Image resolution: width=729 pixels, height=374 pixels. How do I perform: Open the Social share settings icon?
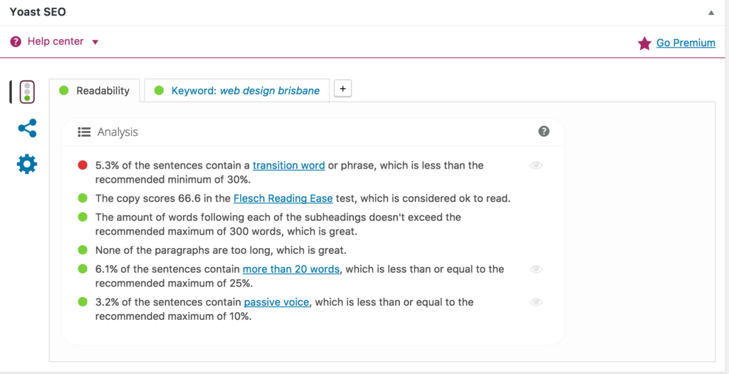28,128
